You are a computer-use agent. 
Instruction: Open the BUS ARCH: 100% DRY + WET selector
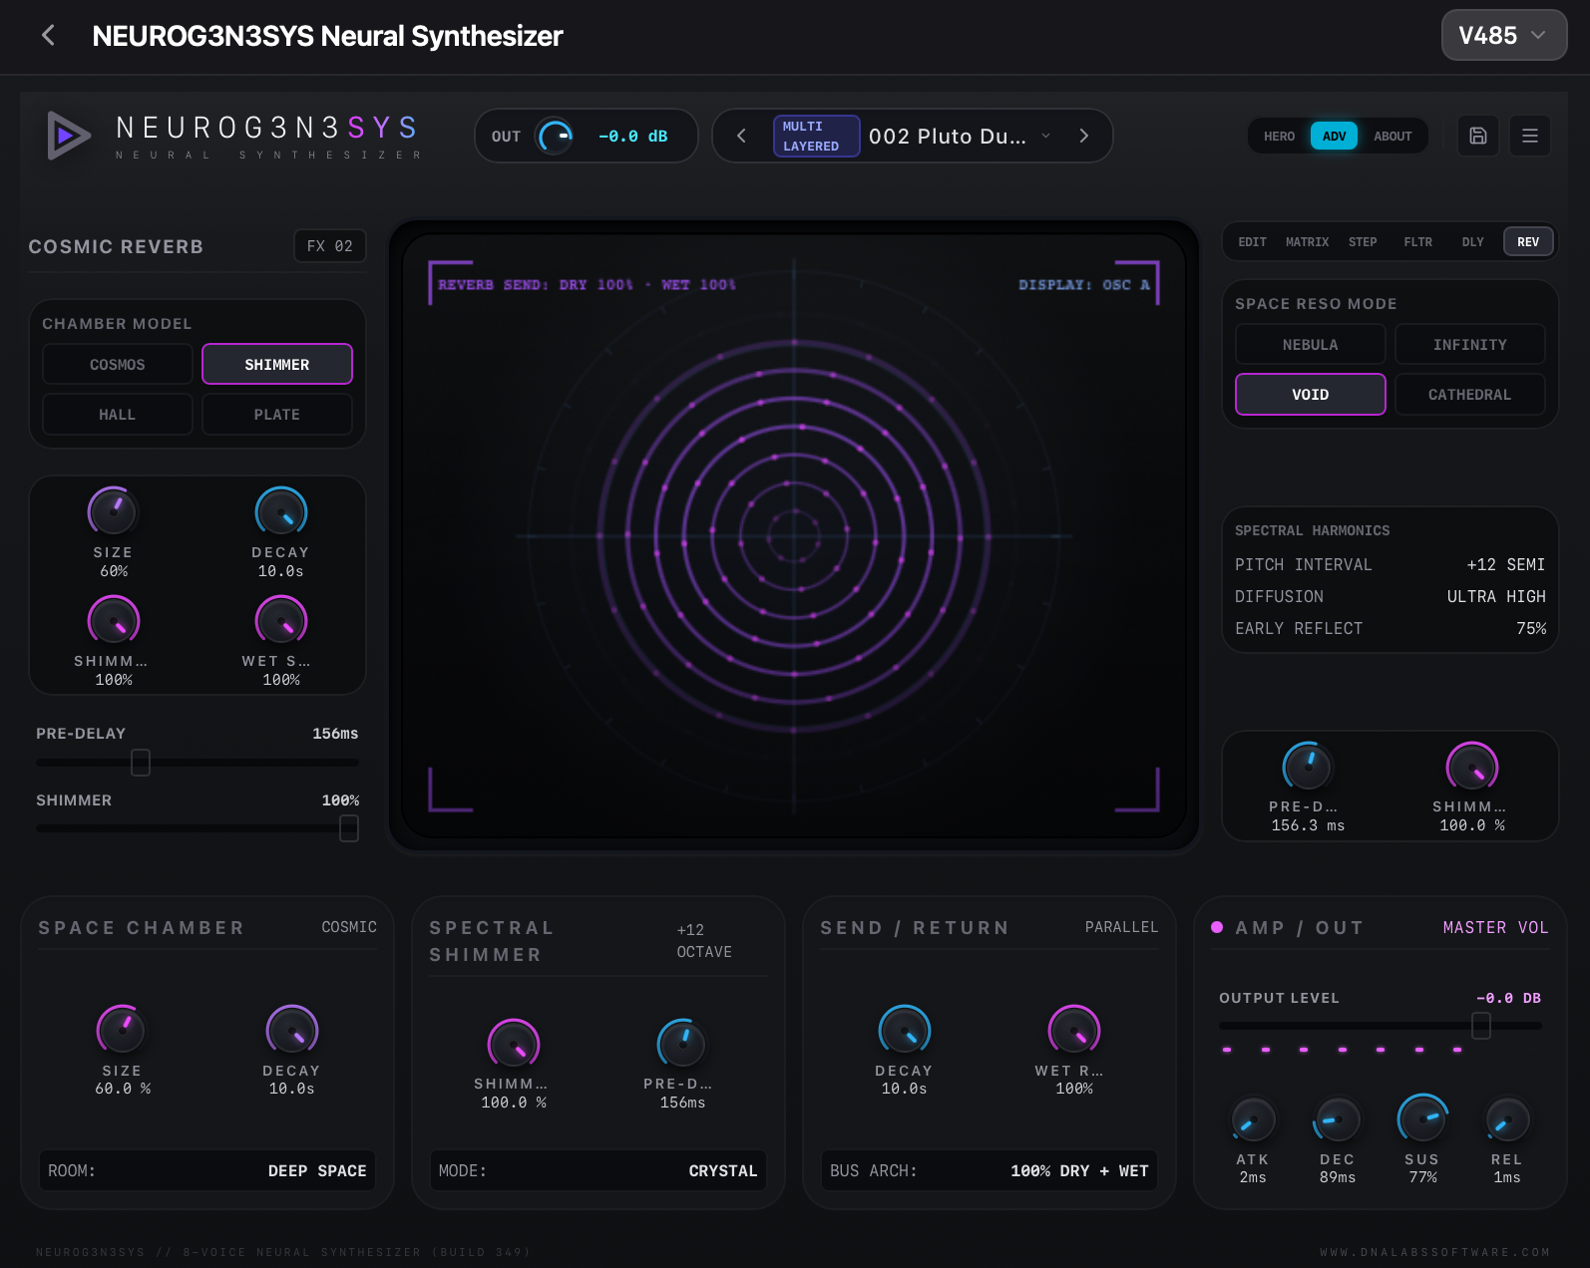pyautogui.click(x=990, y=1170)
